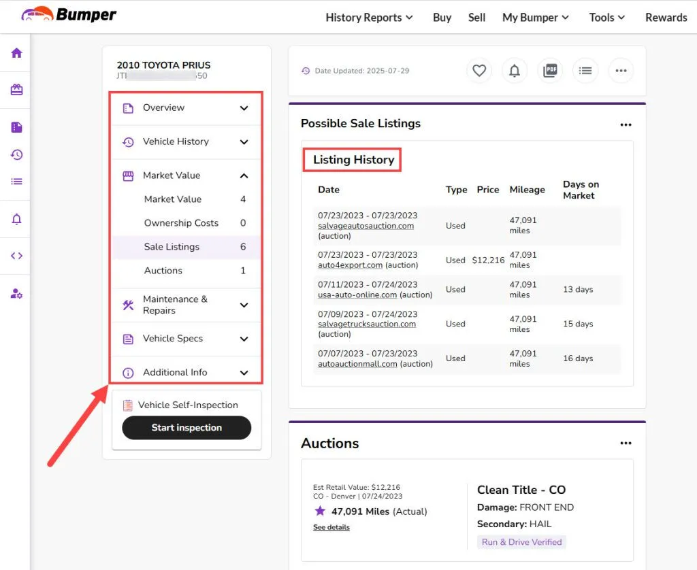
Task: Select the Ownership Costs sub-item
Action: pyautogui.click(x=186, y=223)
